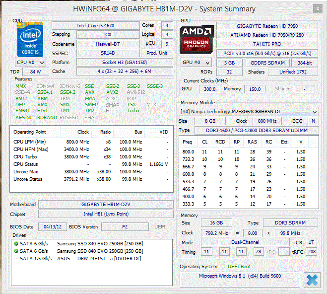This screenshot has width=327, height=294.
Task: Select the Uncore Status row
Action: click(x=91, y=179)
